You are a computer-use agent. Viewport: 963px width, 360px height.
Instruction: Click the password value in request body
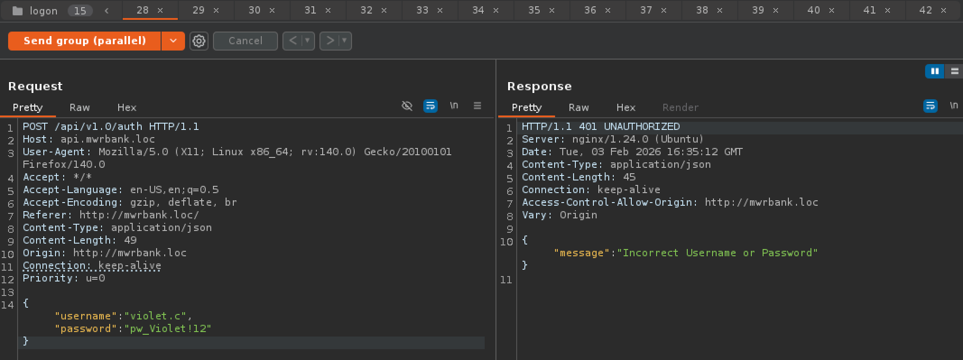pos(168,328)
